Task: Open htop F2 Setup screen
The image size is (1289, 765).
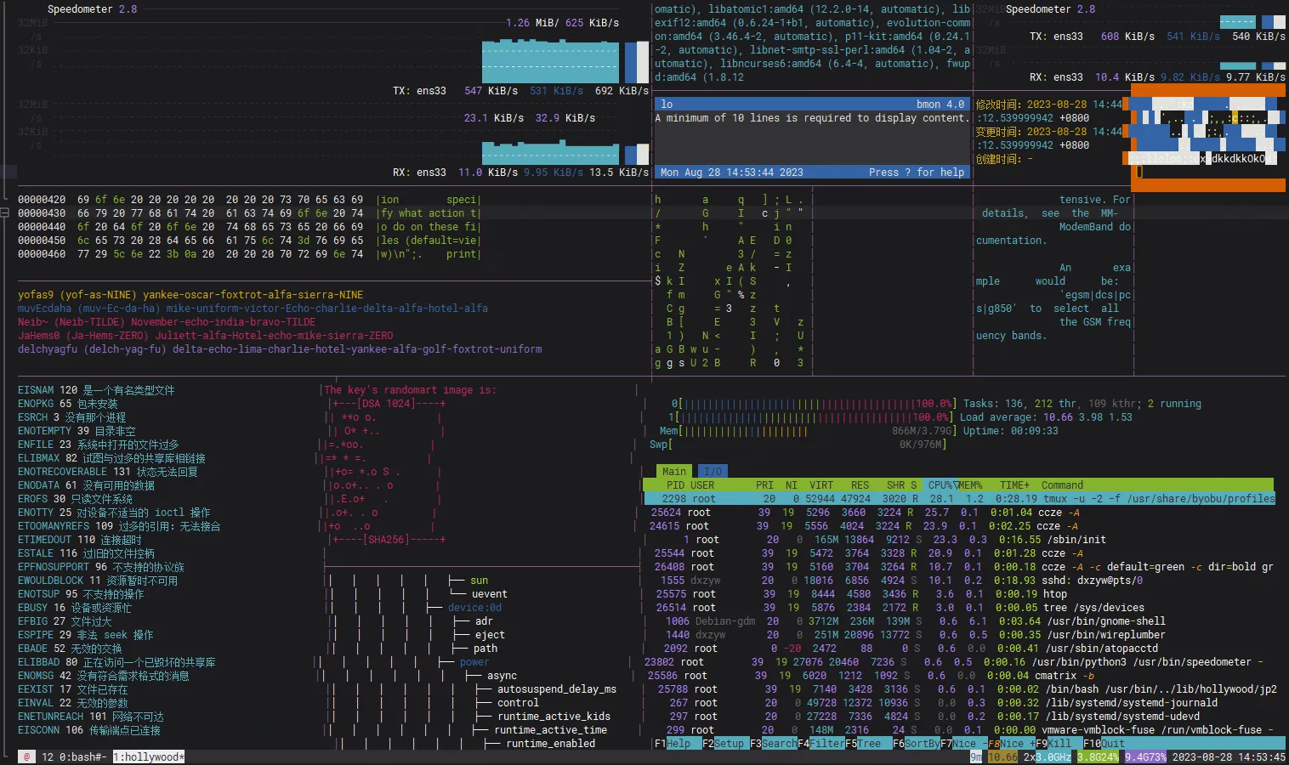Action: [728, 744]
